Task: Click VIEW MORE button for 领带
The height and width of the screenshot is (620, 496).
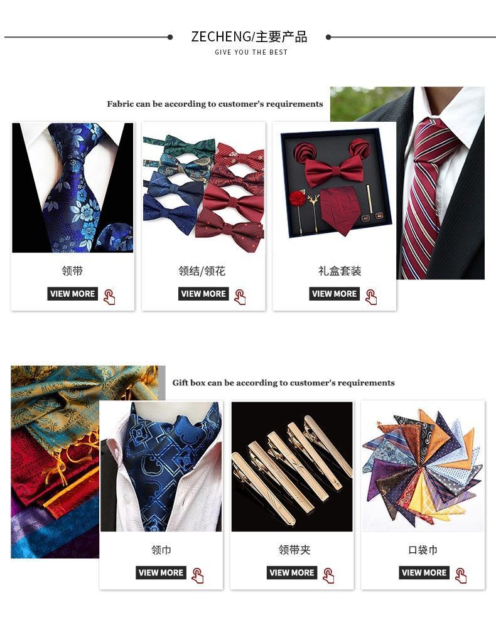Action: point(72,294)
